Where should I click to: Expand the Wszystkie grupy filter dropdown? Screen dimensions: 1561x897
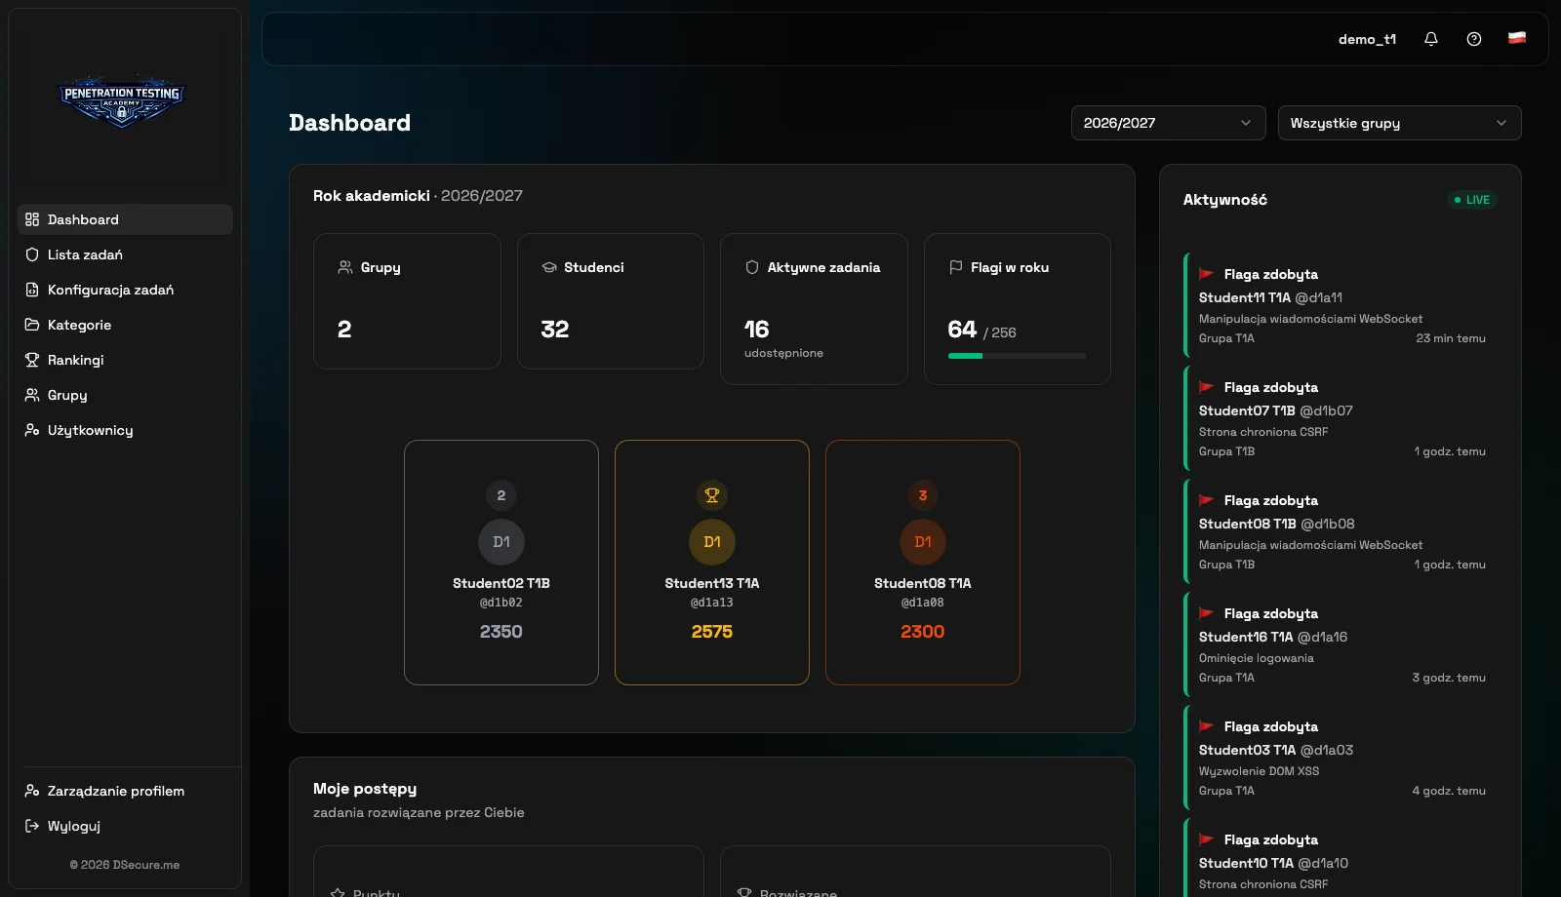(1400, 123)
